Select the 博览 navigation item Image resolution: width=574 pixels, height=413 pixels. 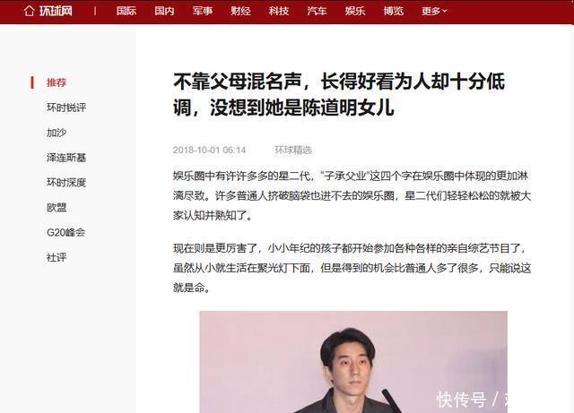[393, 11]
